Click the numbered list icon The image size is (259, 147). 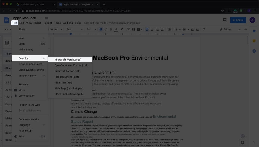(x=176, y=29)
